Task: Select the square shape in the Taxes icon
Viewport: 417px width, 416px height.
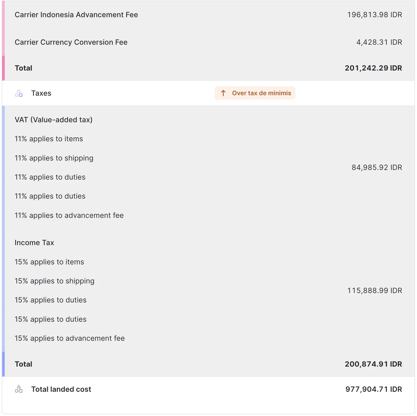Action: (x=21, y=95)
